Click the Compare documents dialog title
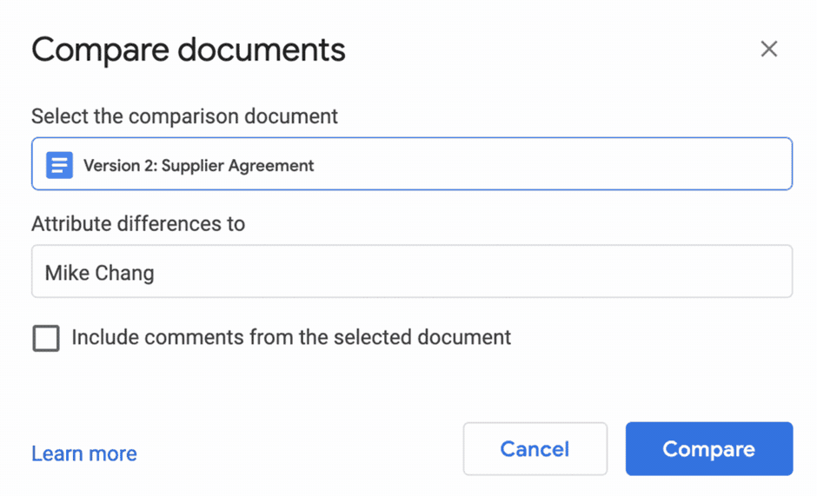Viewport: 817px width, 496px height. click(x=189, y=50)
